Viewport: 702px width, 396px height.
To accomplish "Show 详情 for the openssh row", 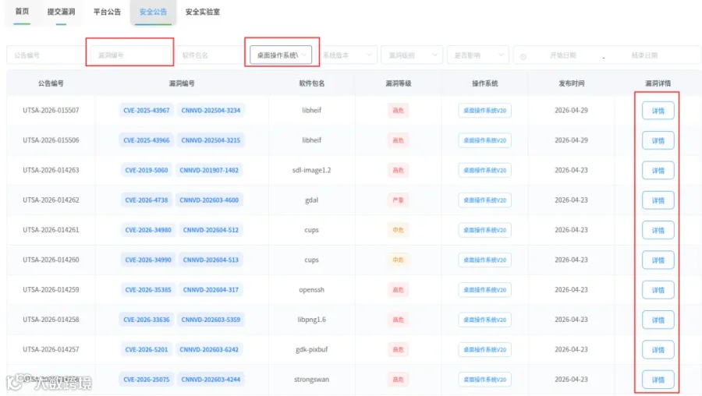I will pyautogui.click(x=658, y=290).
